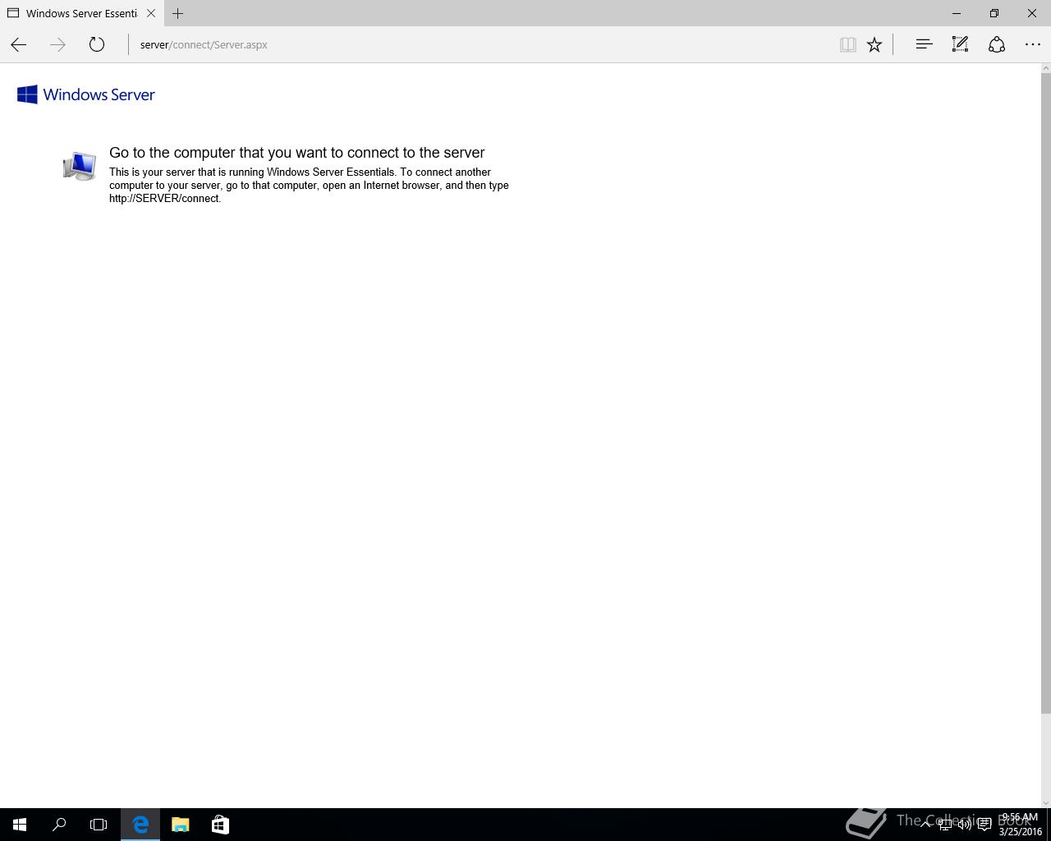Open taskbar Search magnifier
The height and width of the screenshot is (841, 1051).
(x=59, y=825)
